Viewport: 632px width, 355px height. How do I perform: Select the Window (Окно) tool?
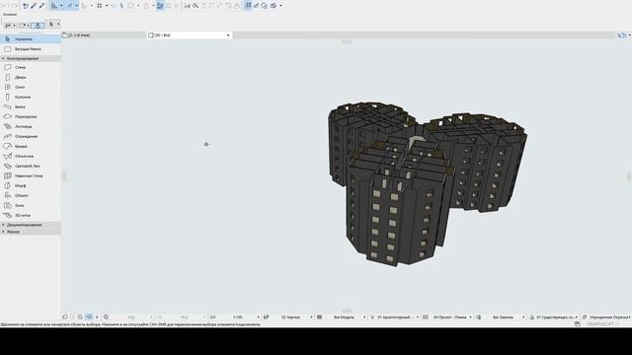[31, 87]
